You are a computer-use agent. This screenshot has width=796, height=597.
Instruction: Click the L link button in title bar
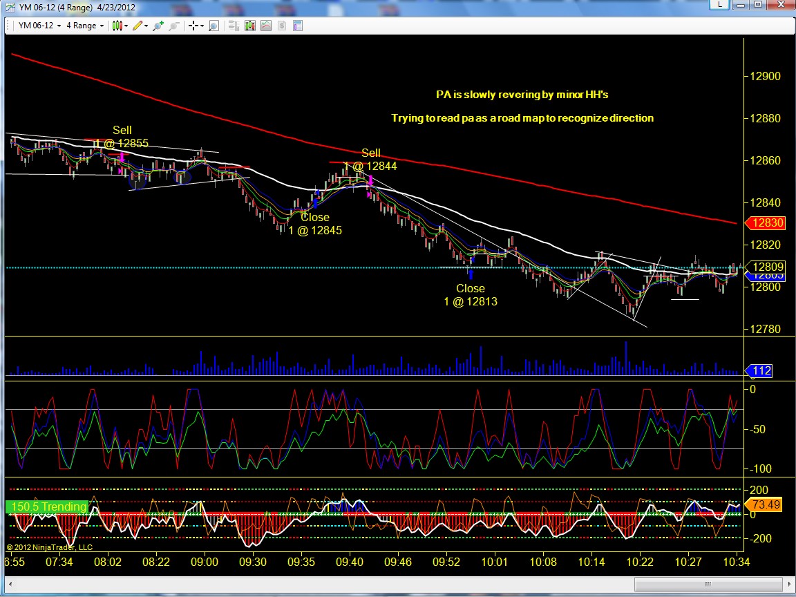click(x=719, y=5)
